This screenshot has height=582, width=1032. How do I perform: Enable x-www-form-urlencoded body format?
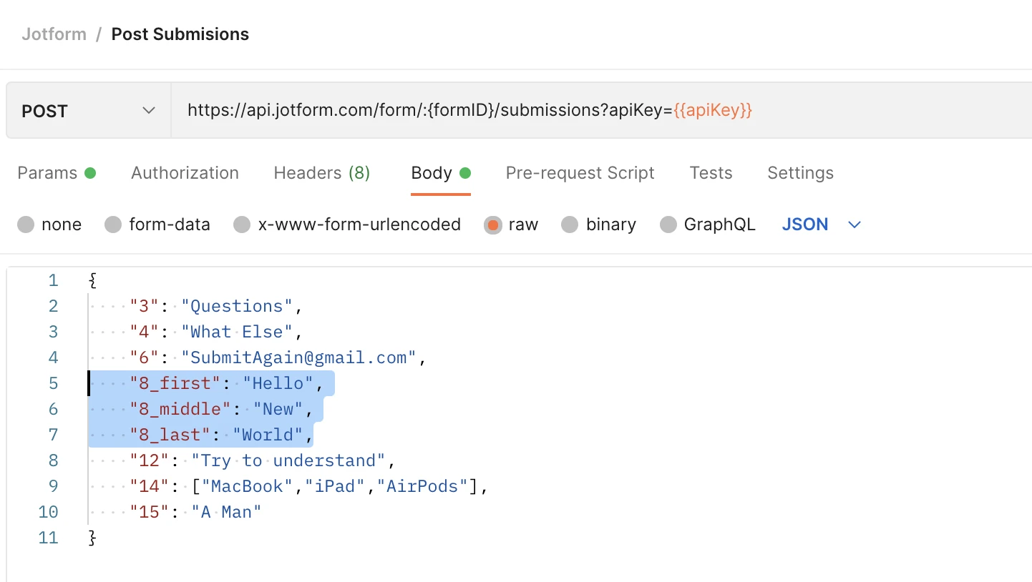click(242, 225)
